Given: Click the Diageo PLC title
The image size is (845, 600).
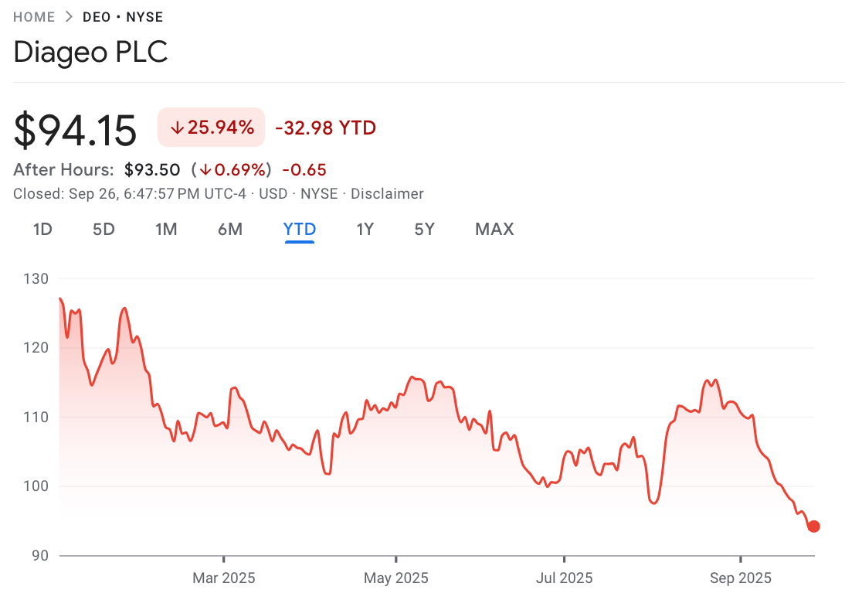Looking at the screenshot, I should pos(90,52).
